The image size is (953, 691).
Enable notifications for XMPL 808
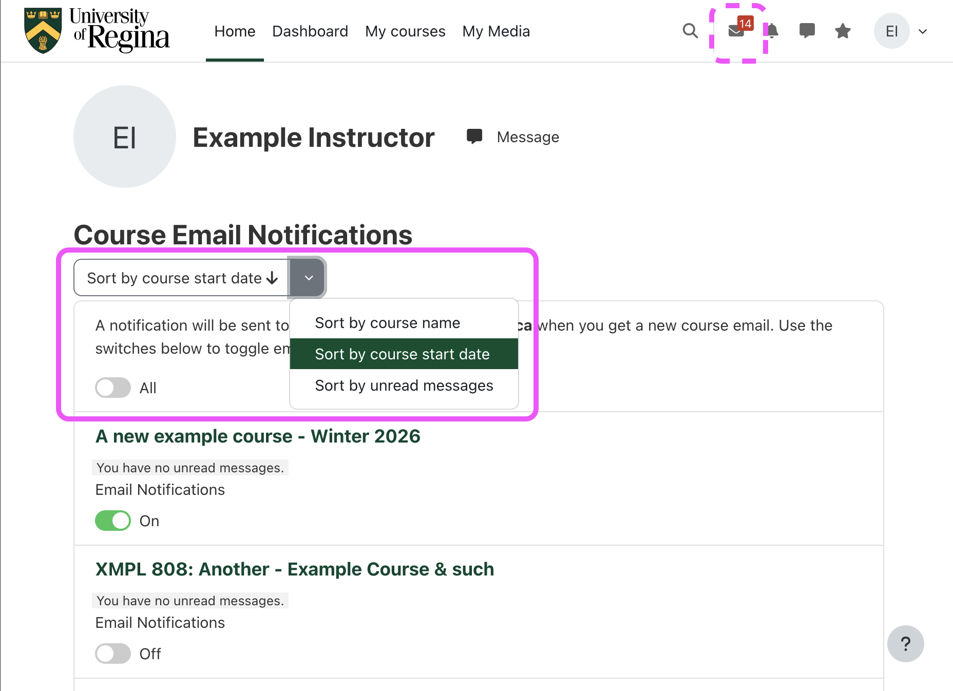coord(112,654)
